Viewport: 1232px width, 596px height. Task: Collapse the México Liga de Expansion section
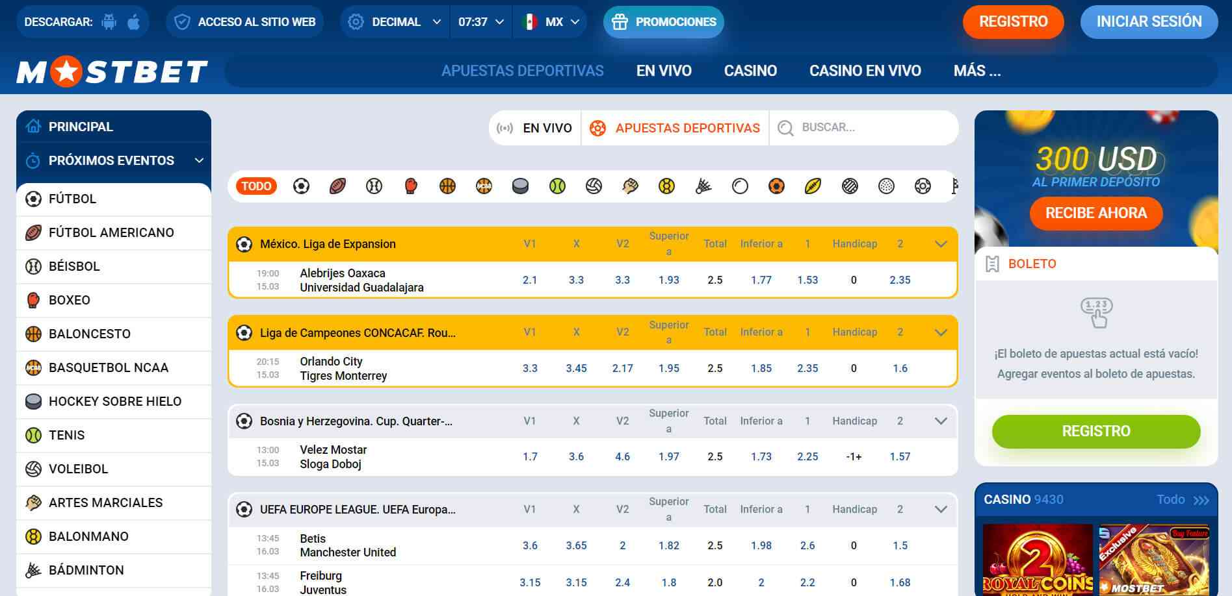pyautogui.click(x=940, y=244)
